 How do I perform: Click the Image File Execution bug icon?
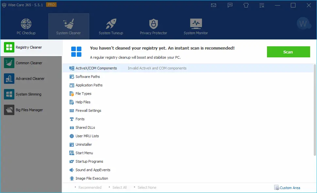coord(72,178)
